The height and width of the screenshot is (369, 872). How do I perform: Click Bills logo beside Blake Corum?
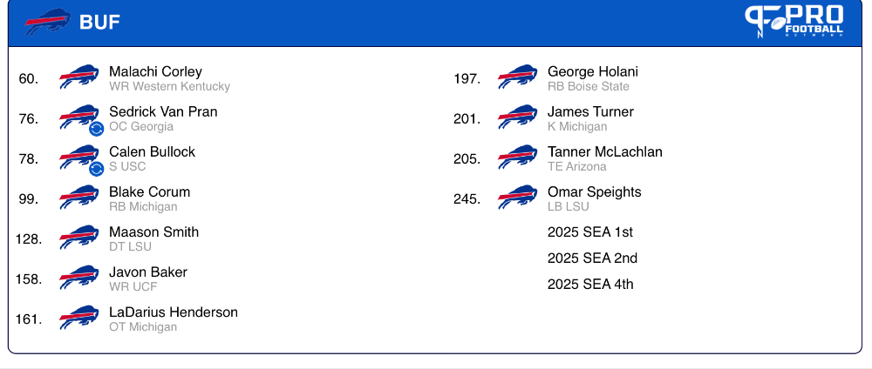79,197
